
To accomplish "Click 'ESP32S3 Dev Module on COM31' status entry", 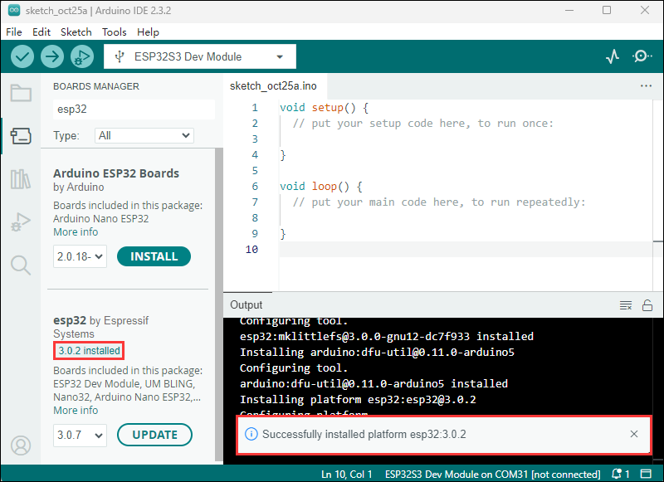I will coord(492,475).
